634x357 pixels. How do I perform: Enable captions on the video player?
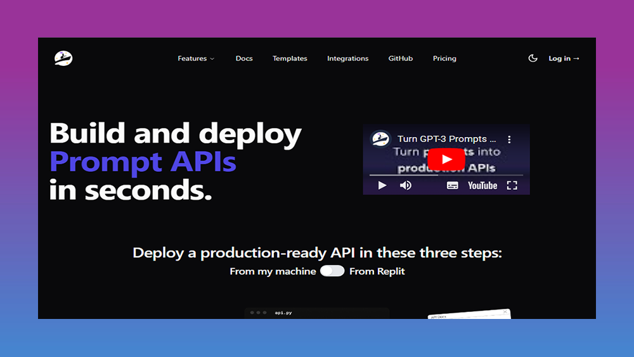452,186
